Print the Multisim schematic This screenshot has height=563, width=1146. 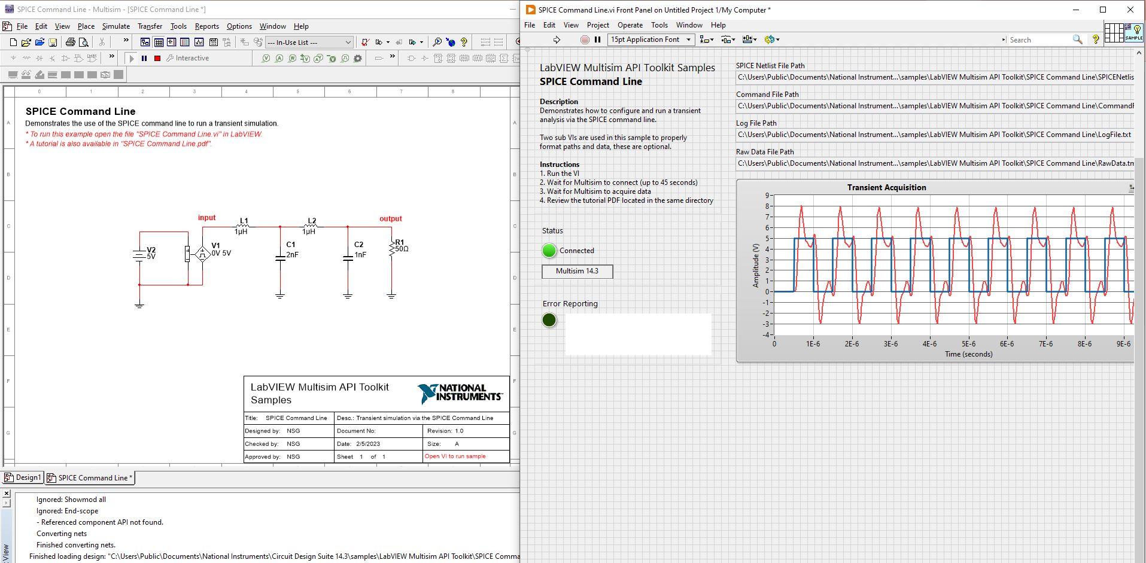(71, 42)
